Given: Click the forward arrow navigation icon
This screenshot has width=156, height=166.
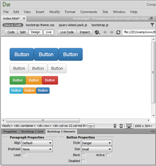Looking at the screenshot, I should coord(112,32).
